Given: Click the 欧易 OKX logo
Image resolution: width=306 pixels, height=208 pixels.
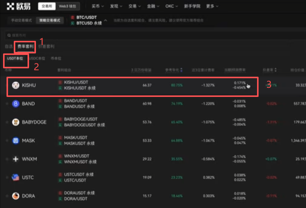Looking at the screenshot, I should pos(18,6).
